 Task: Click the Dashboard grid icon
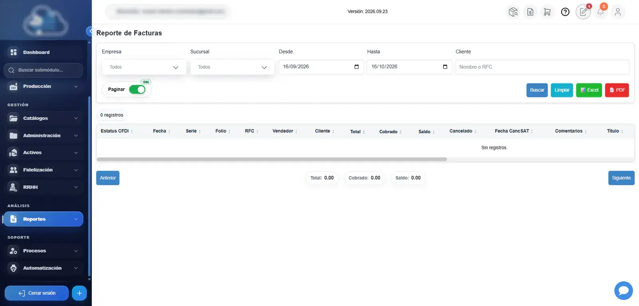(14, 52)
